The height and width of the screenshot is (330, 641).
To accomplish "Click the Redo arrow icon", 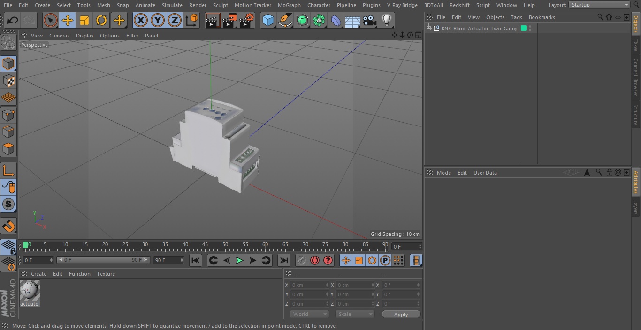I will pyautogui.click(x=29, y=20).
